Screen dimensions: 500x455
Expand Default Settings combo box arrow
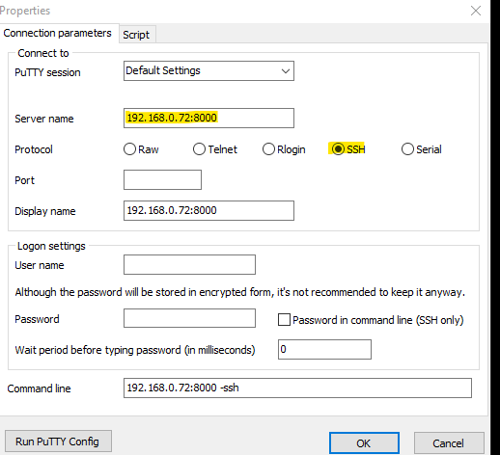coord(286,71)
